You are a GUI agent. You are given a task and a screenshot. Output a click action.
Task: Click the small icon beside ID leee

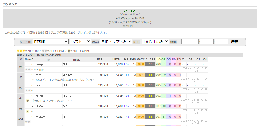point(32,85)
